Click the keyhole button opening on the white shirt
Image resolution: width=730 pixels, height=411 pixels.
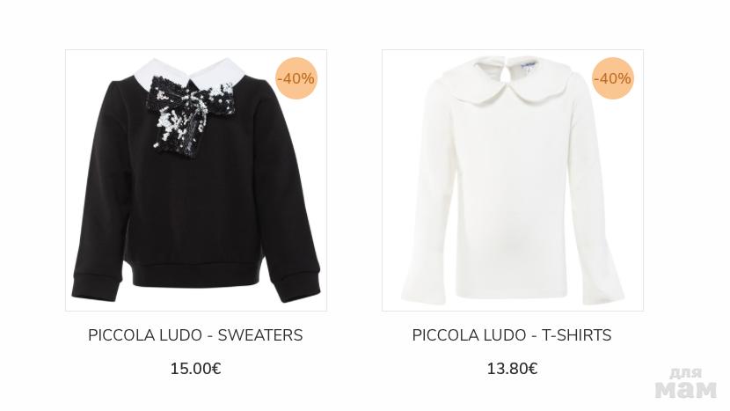point(507,74)
